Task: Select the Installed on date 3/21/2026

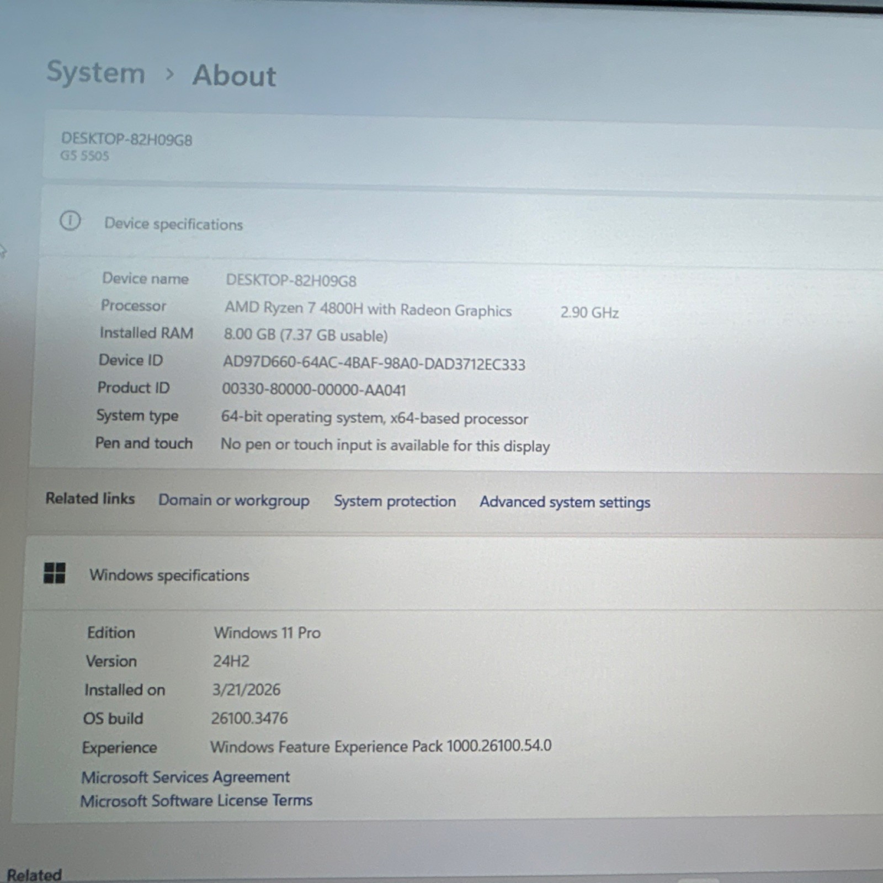Action: [x=246, y=690]
